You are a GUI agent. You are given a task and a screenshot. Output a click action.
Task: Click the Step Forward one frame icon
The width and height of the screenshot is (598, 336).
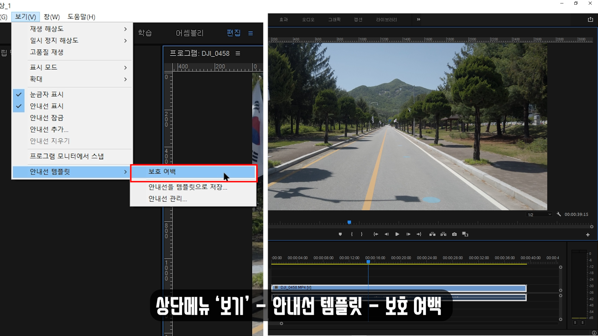coord(408,234)
